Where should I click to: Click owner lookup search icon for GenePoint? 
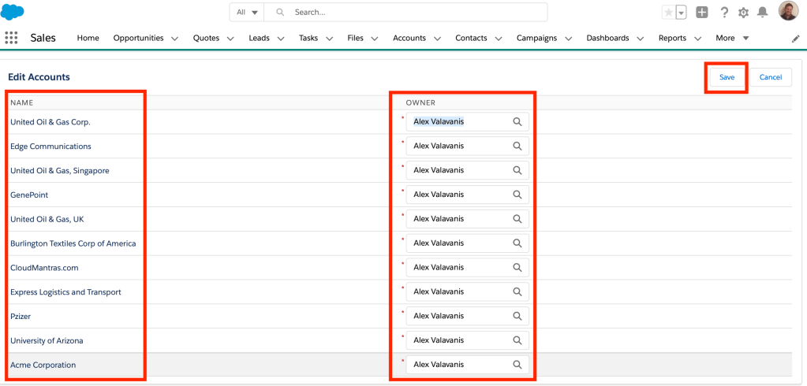[x=517, y=195]
